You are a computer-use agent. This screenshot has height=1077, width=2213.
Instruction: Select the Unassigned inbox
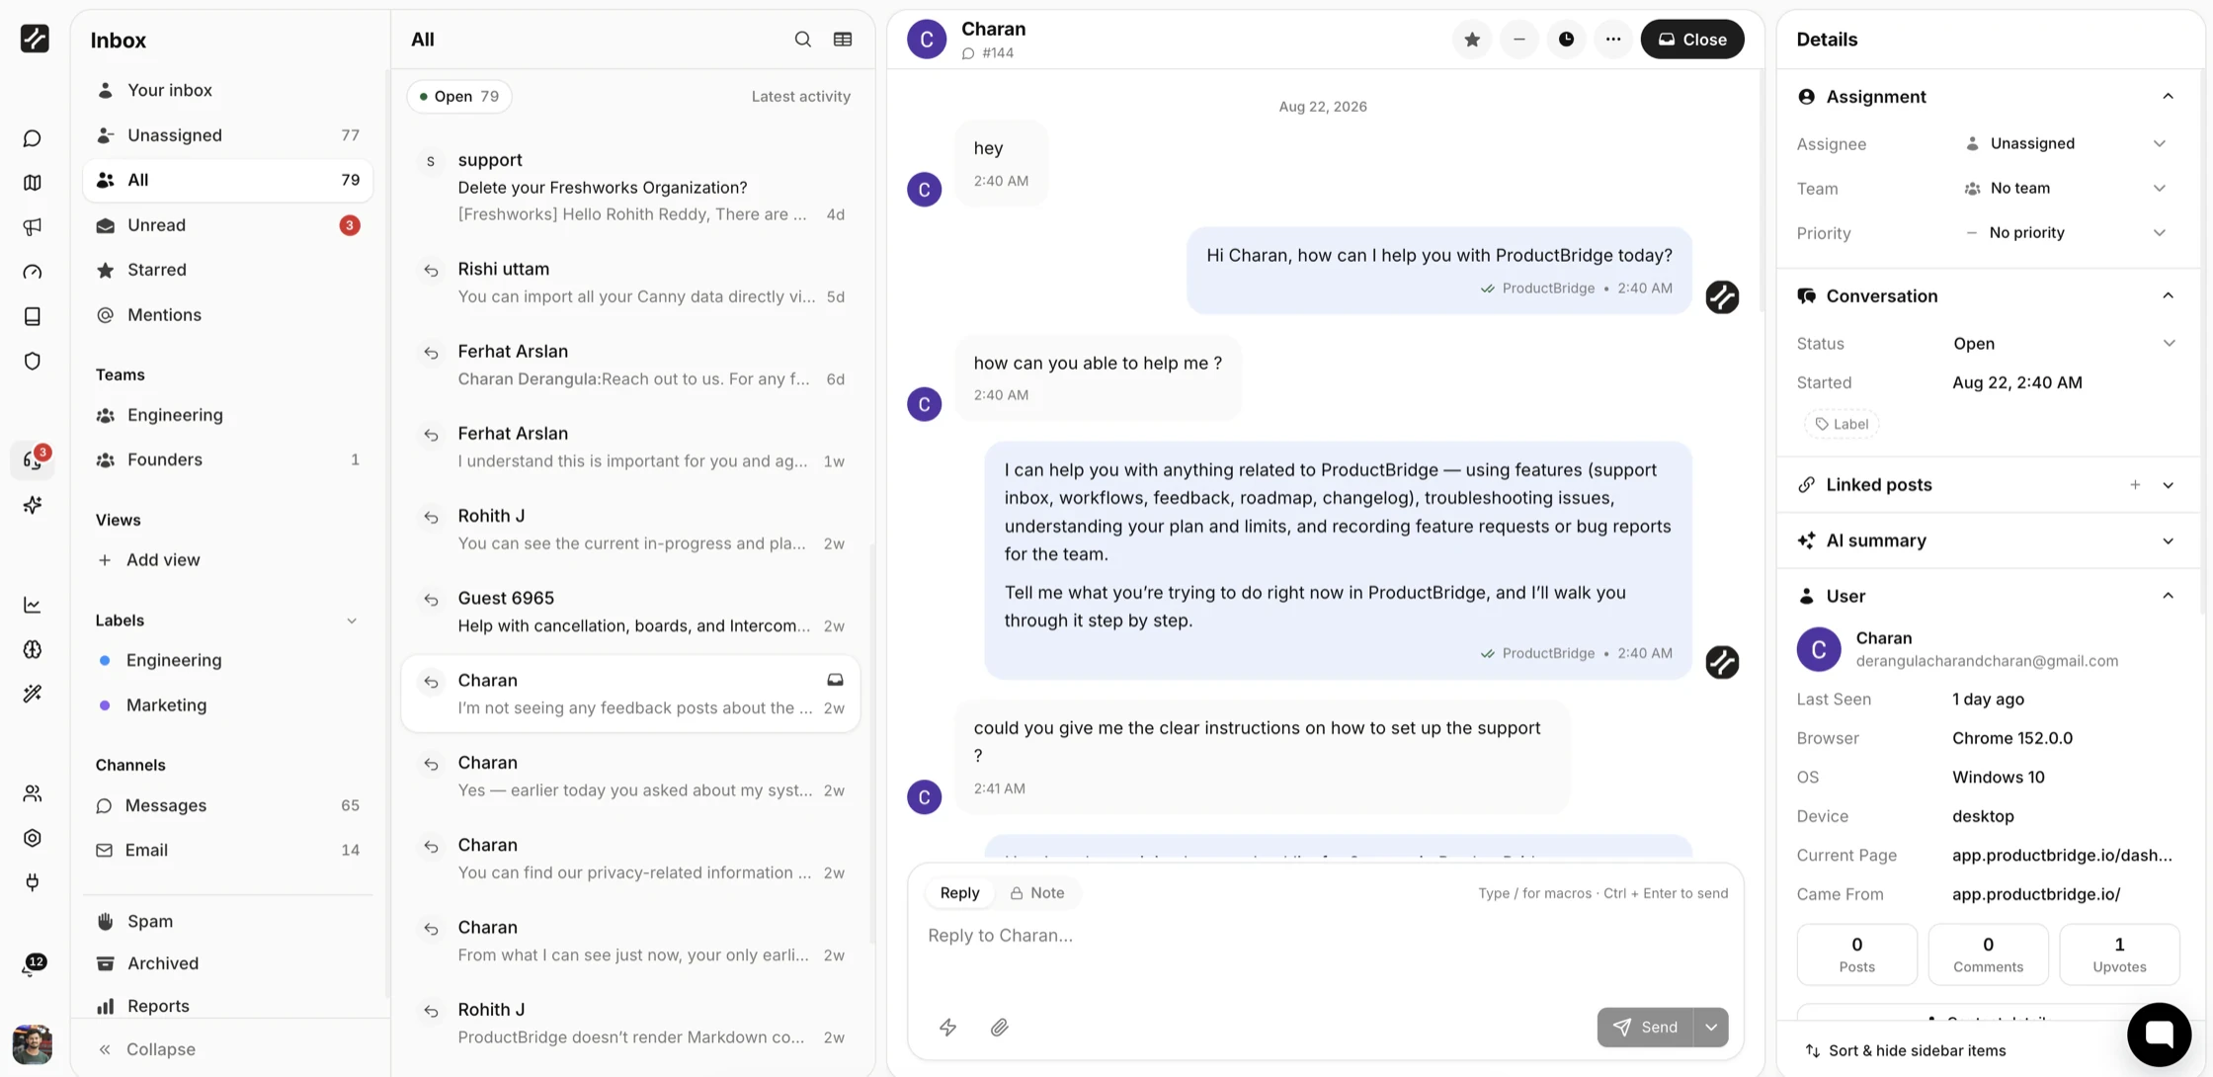coord(228,135)
